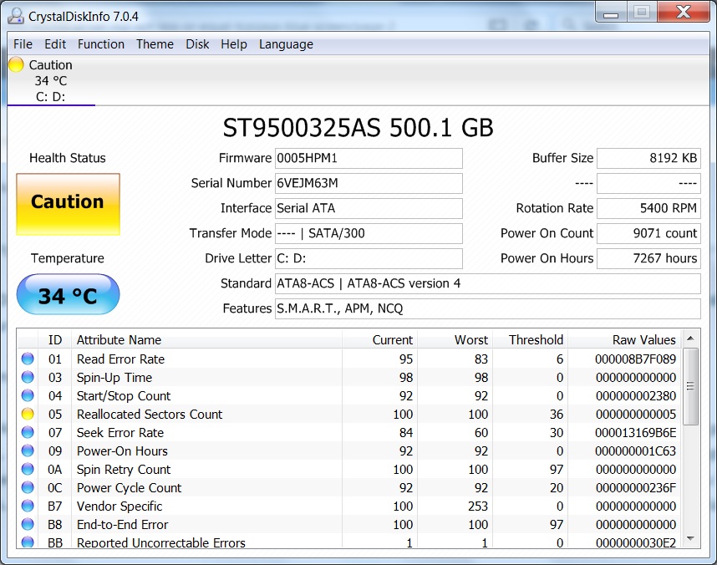
Task: Click the yellow Caution health status button
Action: (69, 204)
